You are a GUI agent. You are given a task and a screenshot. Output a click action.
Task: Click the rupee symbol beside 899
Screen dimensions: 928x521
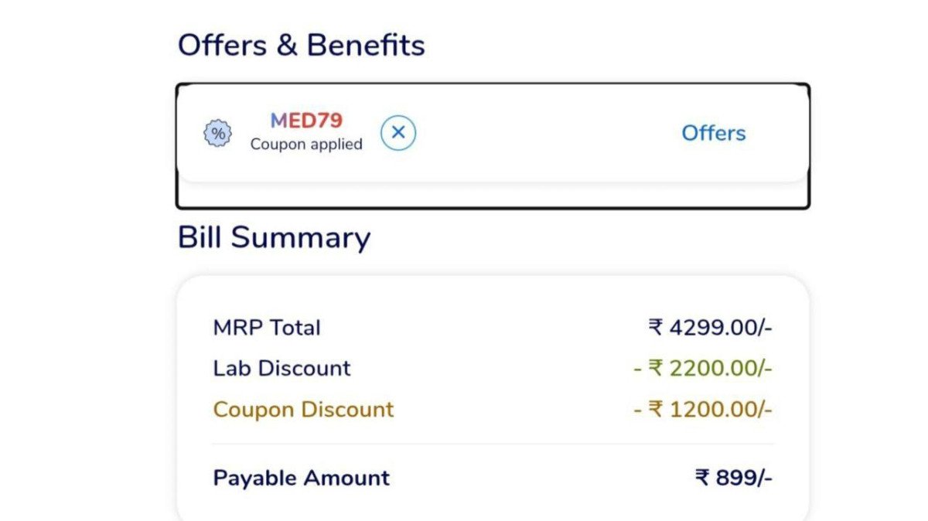coord(702,478)
